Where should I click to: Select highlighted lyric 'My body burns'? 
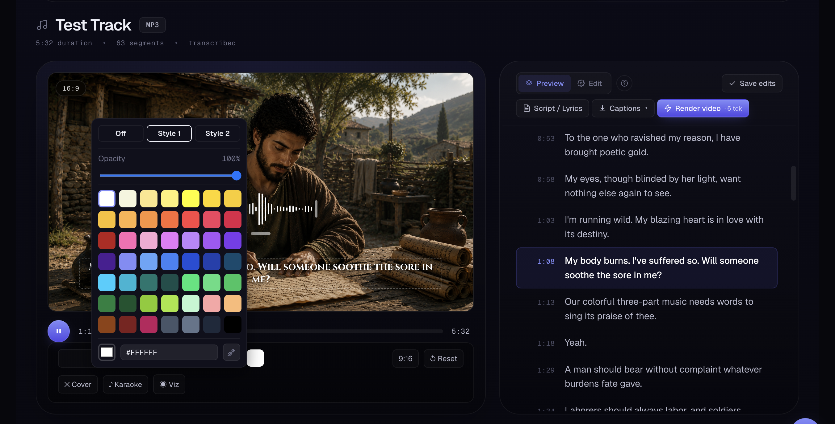(646, 268)
